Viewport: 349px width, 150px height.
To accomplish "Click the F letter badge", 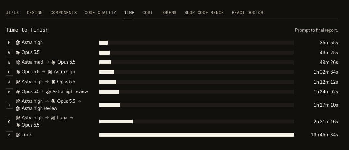I will 9,135.
